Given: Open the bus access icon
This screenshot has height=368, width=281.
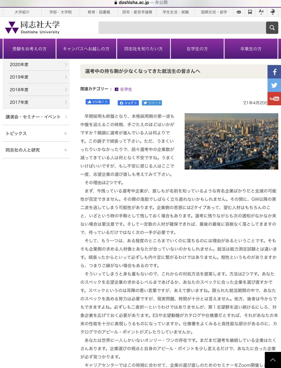Looking at the screenshot, I should pyautogui.click(x=250, y=12).
